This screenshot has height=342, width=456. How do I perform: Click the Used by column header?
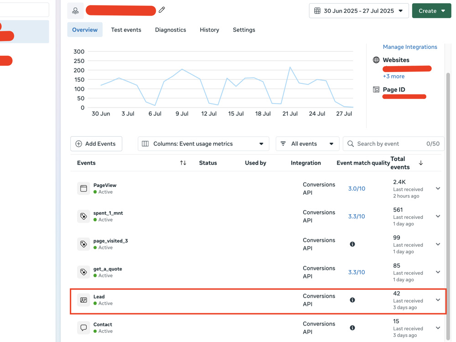255,163
